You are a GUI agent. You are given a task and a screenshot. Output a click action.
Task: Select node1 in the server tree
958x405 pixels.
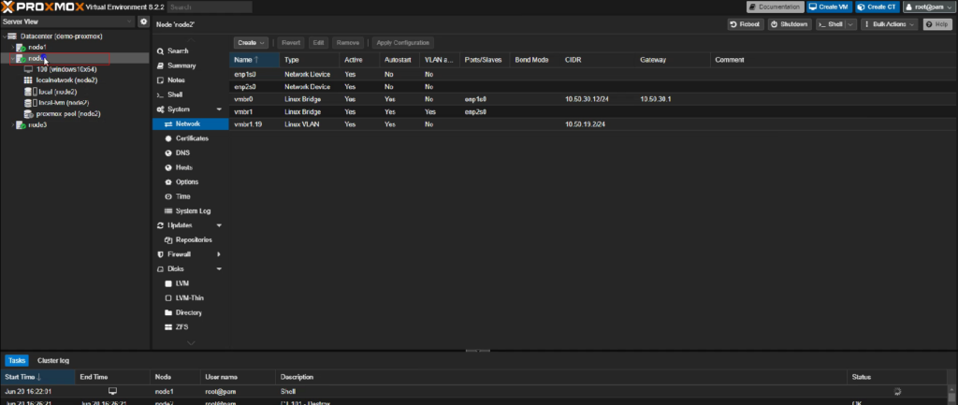(x=36, y=47)
